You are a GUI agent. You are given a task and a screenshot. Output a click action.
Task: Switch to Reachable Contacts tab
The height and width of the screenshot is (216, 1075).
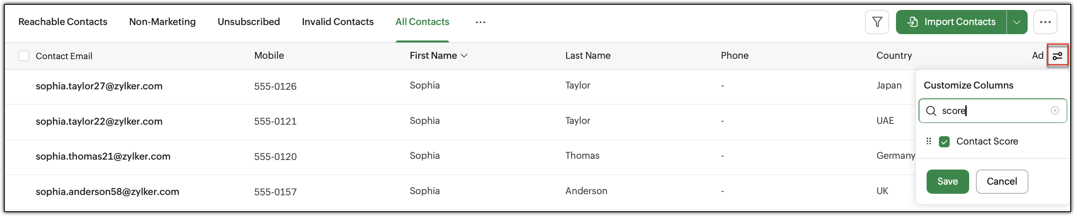pos(62,22)
